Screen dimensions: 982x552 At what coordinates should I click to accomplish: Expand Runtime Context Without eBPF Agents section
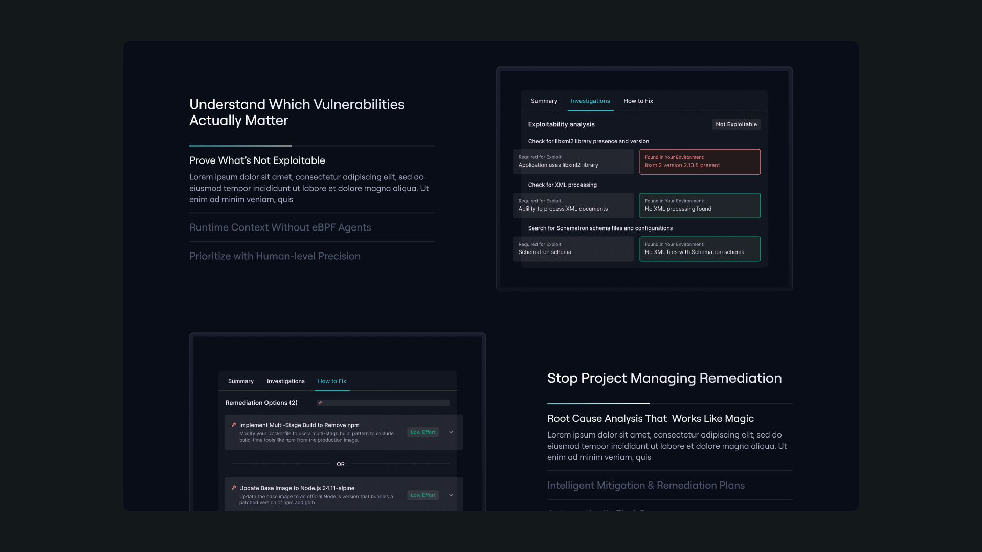tap(280, 227)
